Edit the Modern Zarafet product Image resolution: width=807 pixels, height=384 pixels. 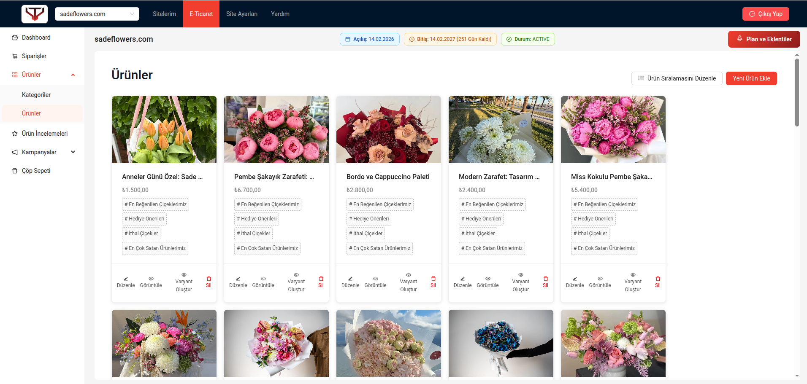463,282
